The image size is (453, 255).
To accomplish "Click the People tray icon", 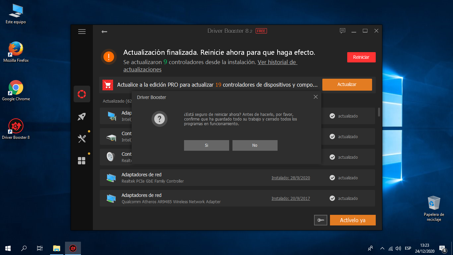I will 370,248.
